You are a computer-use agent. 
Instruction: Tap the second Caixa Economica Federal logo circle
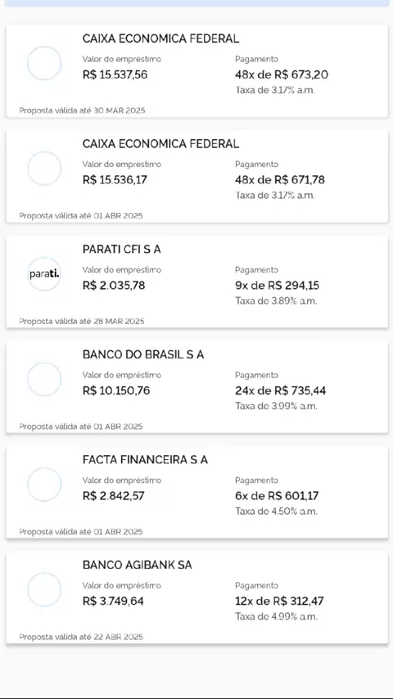click(x=44, y=168)
